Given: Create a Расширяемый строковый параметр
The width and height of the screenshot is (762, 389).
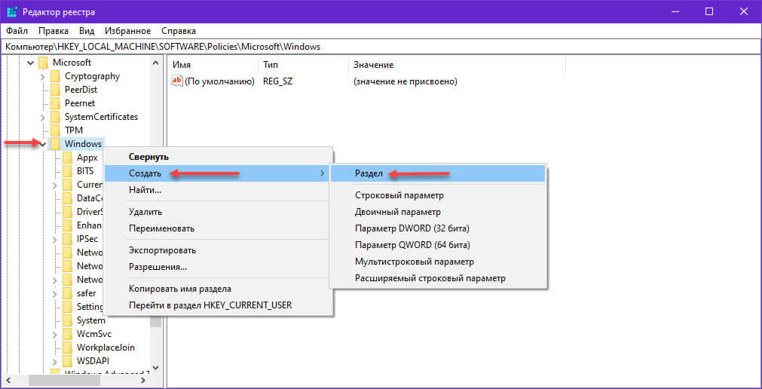Looking at the screenshot, I should coord(438,278).
